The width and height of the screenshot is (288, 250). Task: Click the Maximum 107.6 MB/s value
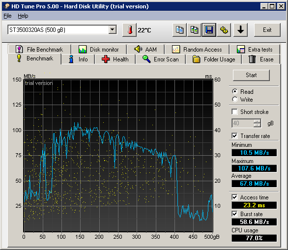click(254, 168)
